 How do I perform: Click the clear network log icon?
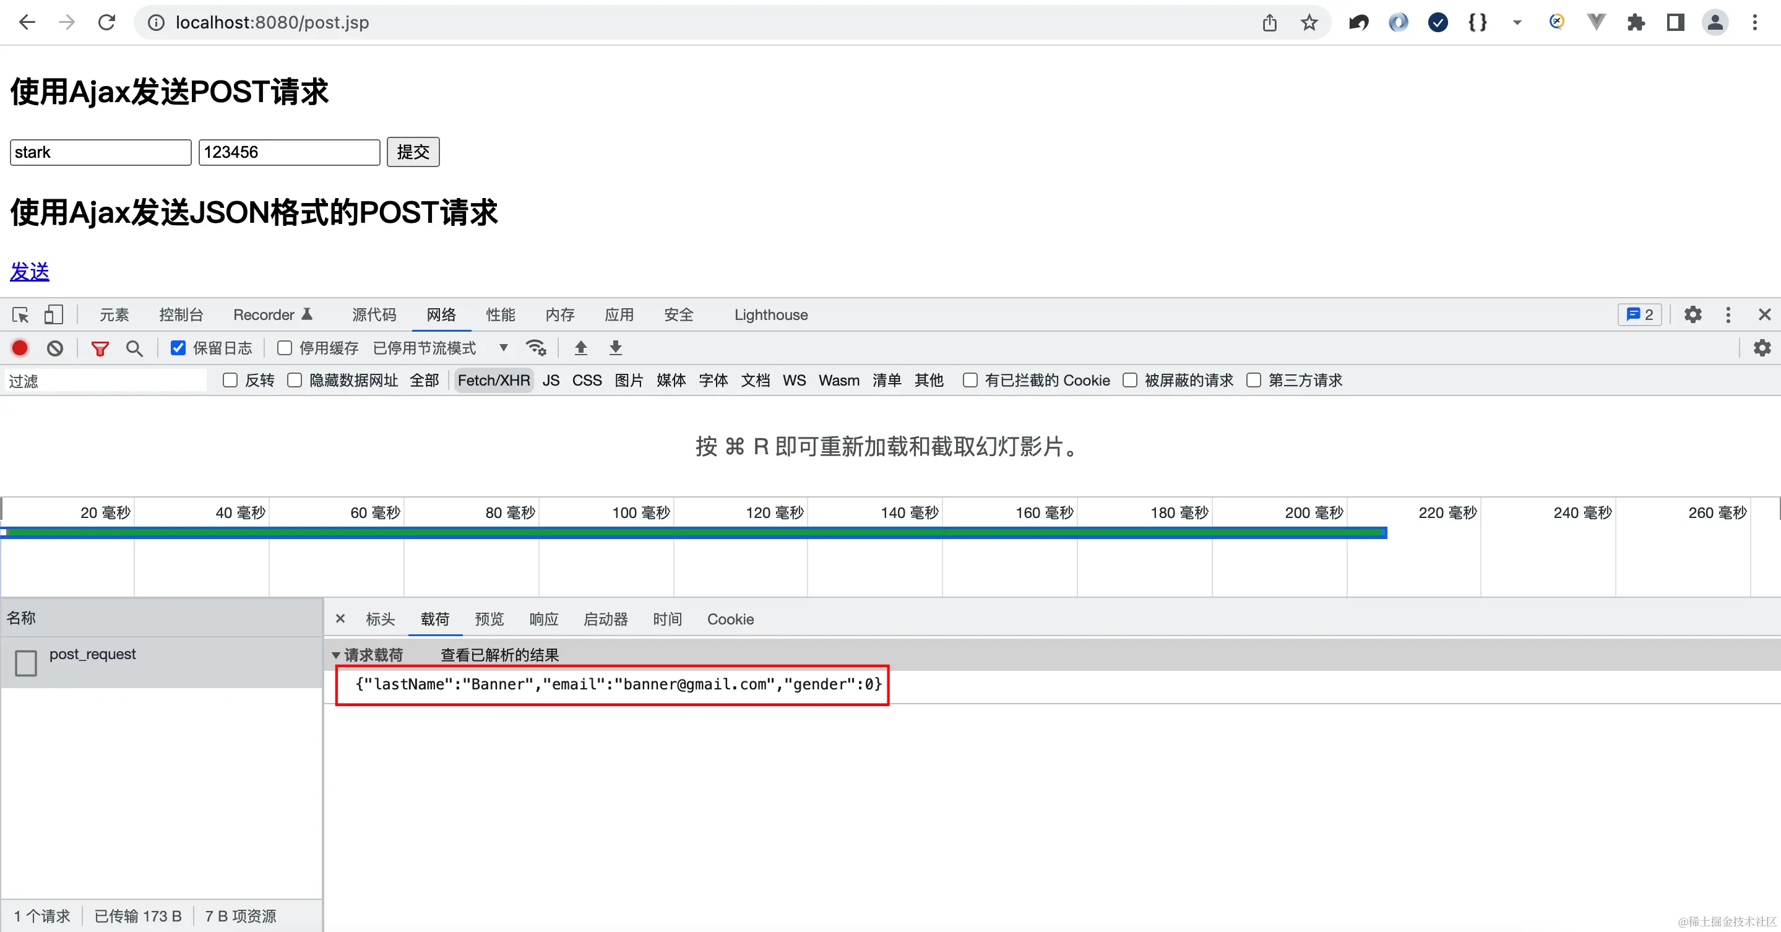tap(55, 348)
